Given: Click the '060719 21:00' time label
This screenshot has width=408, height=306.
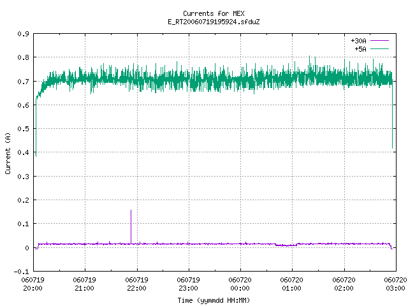Looking at the screenshot, I should pos(84,284).
